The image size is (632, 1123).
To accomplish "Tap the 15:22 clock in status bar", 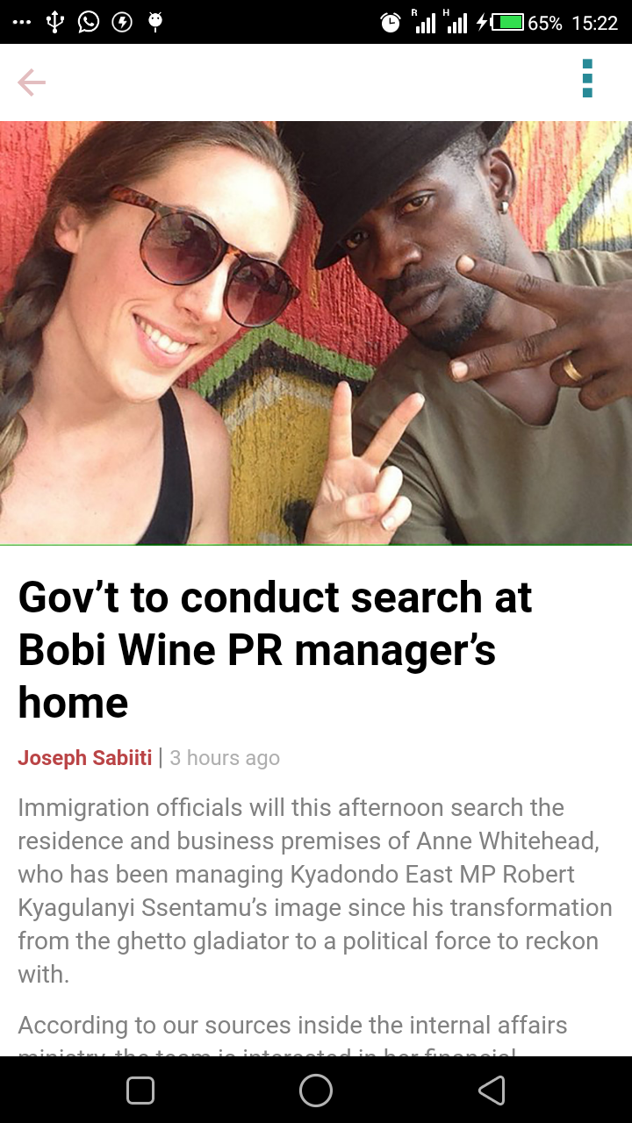I will pyautogui.click(x=594, y=24).
